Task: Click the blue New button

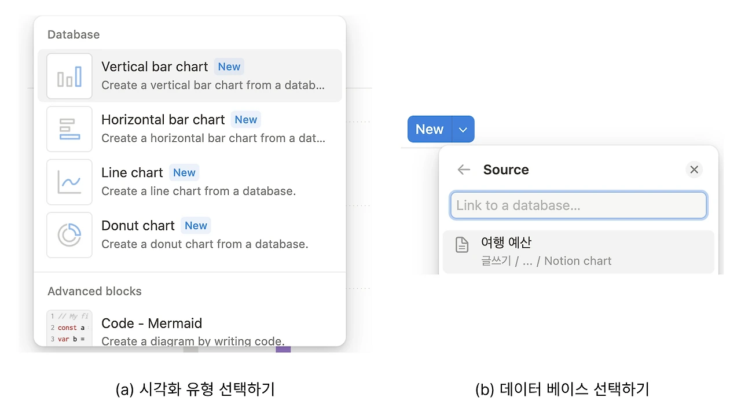Action: 430,129
